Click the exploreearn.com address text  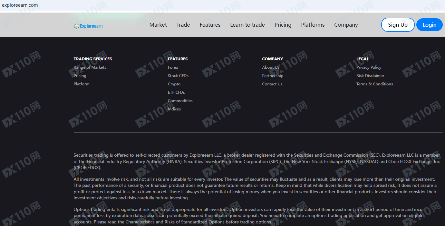click(20, 5)
